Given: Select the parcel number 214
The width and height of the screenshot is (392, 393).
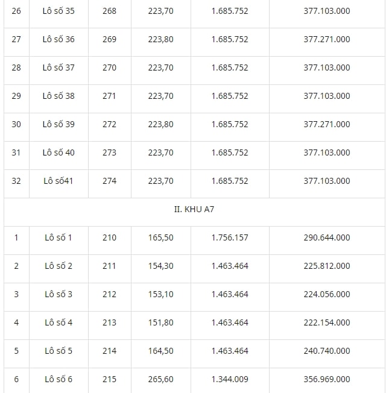Looking at the screenshot, I should click(109, 351).
